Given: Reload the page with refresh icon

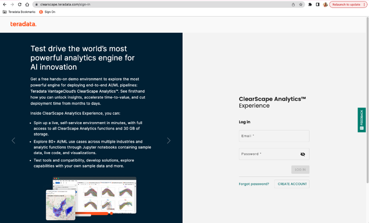Looking at the screenshot, I should pyautogui.click(x=20, y=5).
